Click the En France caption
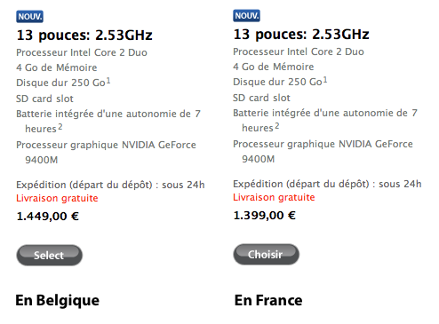Screen dimensions: 439x324 click(x=268, y=300)
